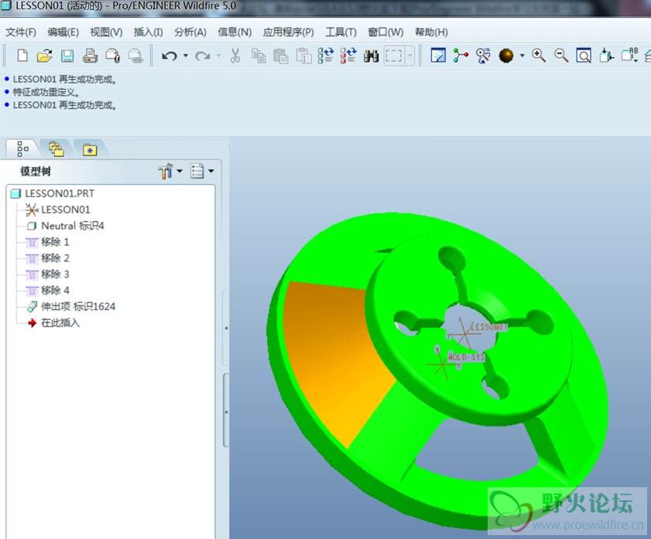This screenshot has height=539, width=651.
Task: Click the redo arrow icon
Action: click(x=203, y=56)
